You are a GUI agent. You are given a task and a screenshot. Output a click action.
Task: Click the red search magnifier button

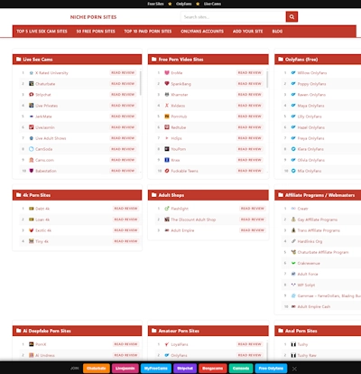point(292,17)
